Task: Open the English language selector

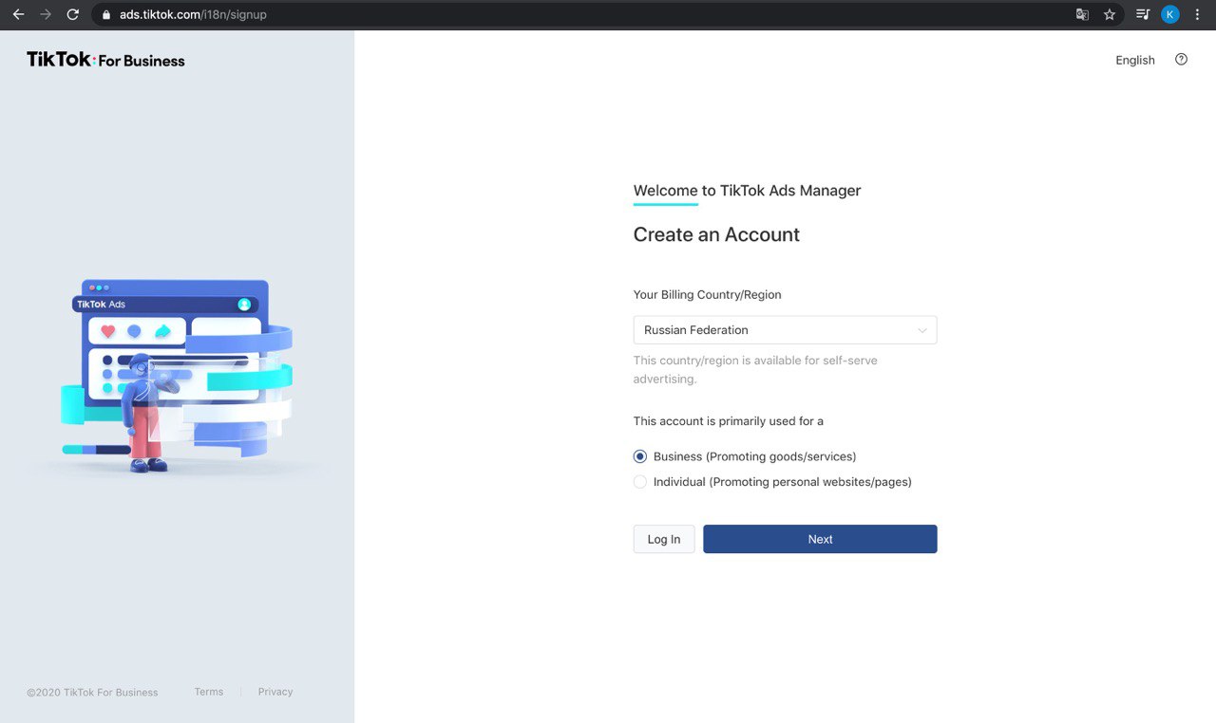Action: [1135, 60]
